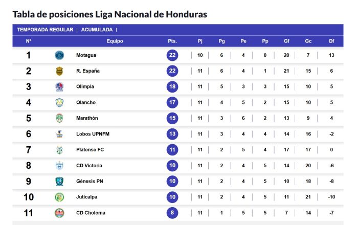Switch to the Temporada Regular tab

tap(45, 30)
